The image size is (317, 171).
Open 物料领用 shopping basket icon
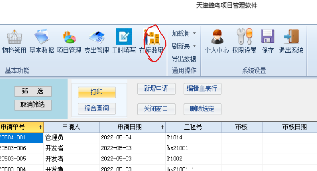click(14, 37)
